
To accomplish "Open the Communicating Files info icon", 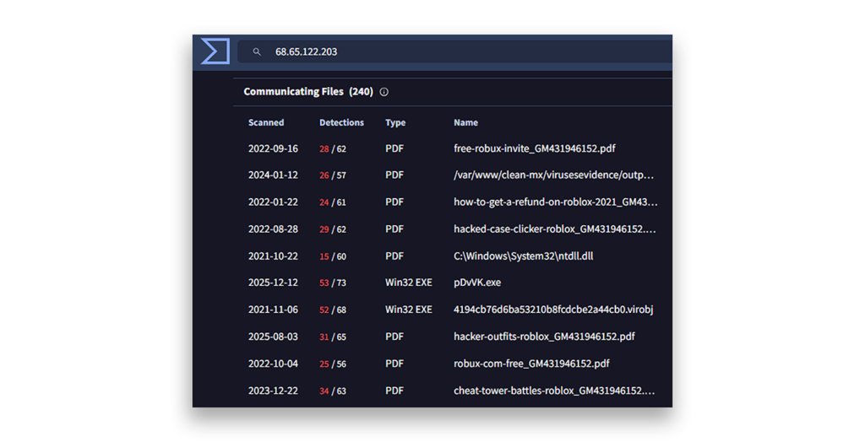I will pos(384,92).
